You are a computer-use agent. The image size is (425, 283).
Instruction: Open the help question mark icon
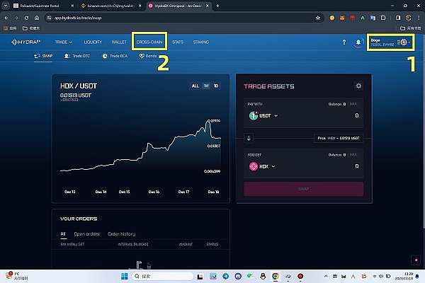[344, 42]
